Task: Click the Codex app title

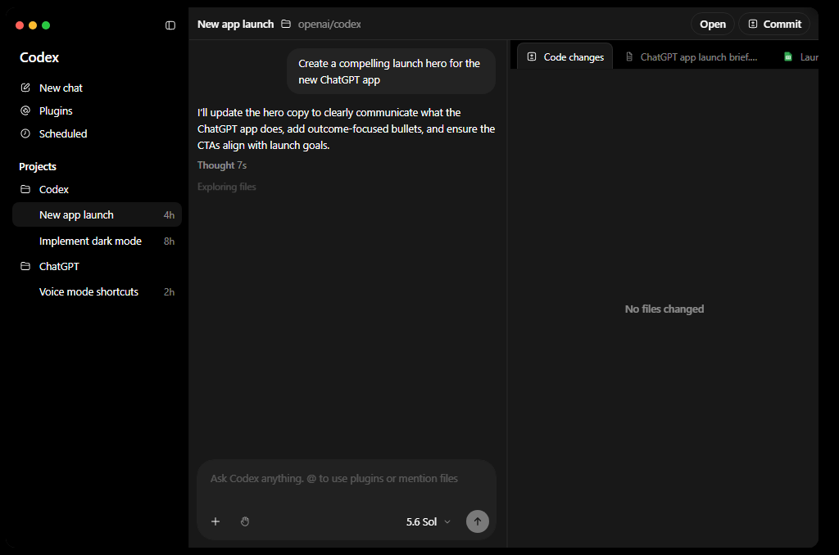Action: tap(39, 57)
